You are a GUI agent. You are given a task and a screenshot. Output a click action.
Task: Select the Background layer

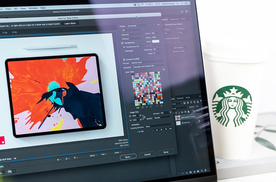tap(188, 122)
